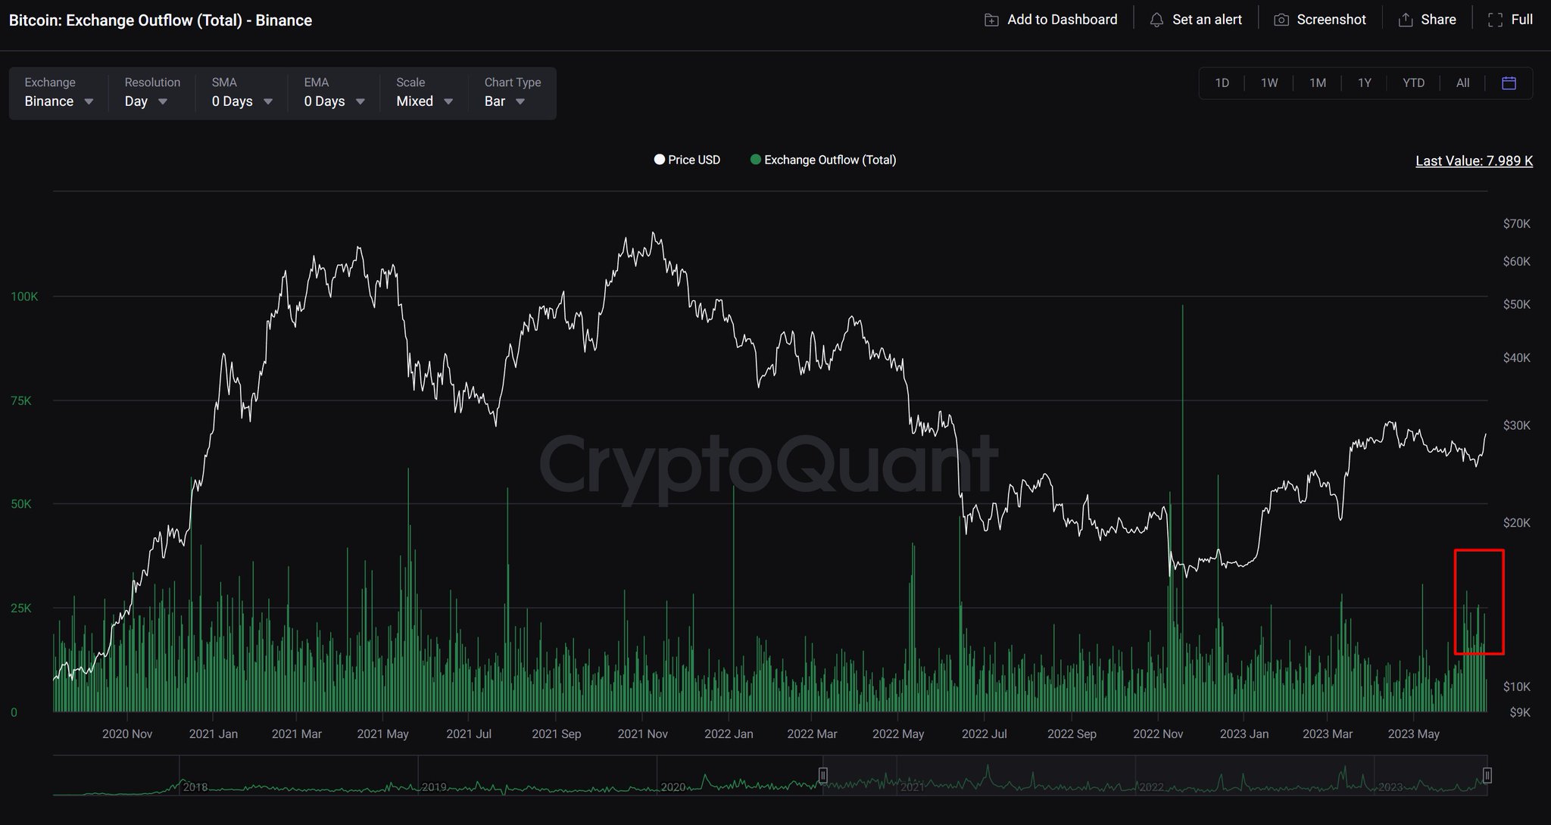Open the Scale dropdown set to Mixed

[424, 92]
